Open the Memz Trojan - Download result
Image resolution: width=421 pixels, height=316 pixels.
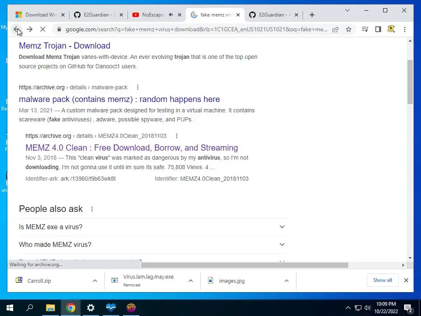[65, 46]
